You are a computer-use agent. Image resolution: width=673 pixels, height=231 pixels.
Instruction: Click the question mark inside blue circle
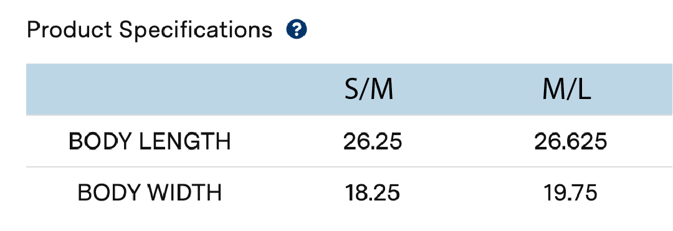pyautogui.click(x=297, y=30)
